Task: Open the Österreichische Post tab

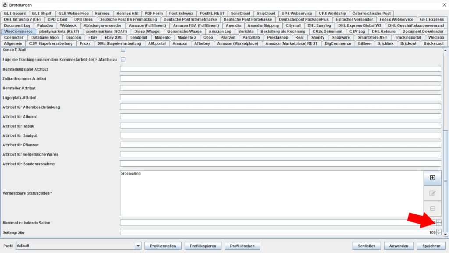Action: pos(371,14)
